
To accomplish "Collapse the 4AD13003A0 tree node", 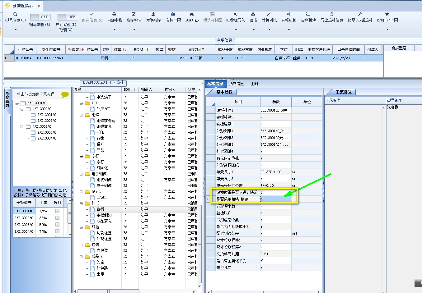I will click(22, 127).
